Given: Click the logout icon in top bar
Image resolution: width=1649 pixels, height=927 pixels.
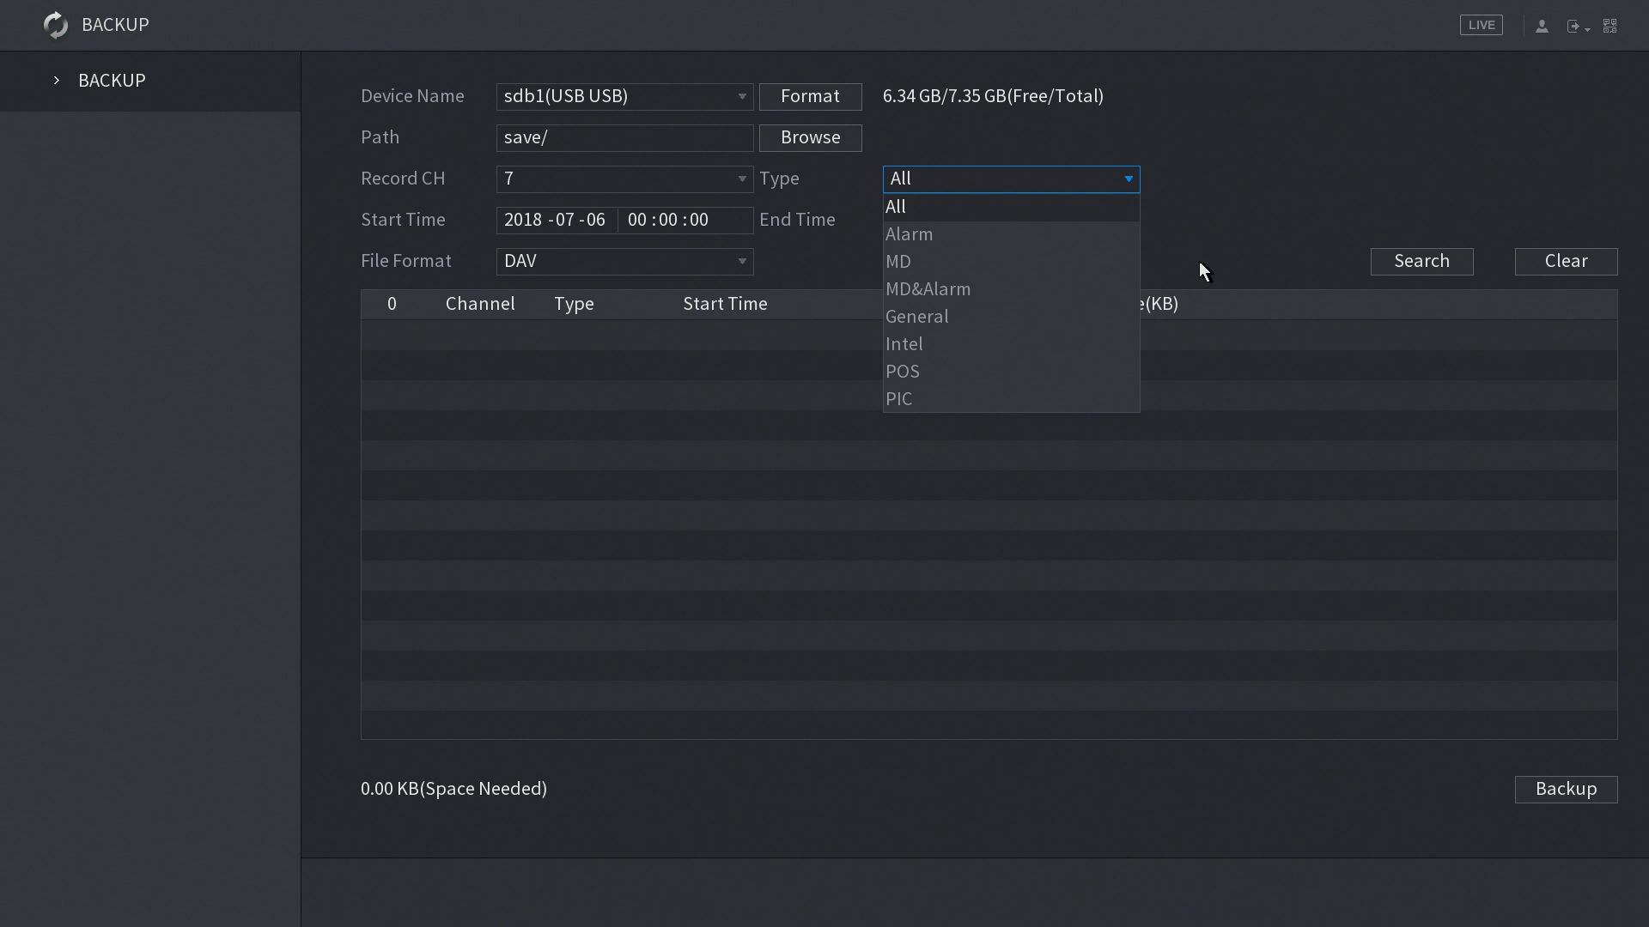Looking at the screenshot, I should point(1575,26).
